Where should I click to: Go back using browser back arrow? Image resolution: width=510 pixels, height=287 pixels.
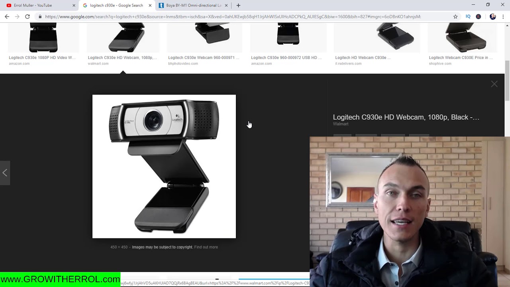pyautogui.click(x=7, y=17)
